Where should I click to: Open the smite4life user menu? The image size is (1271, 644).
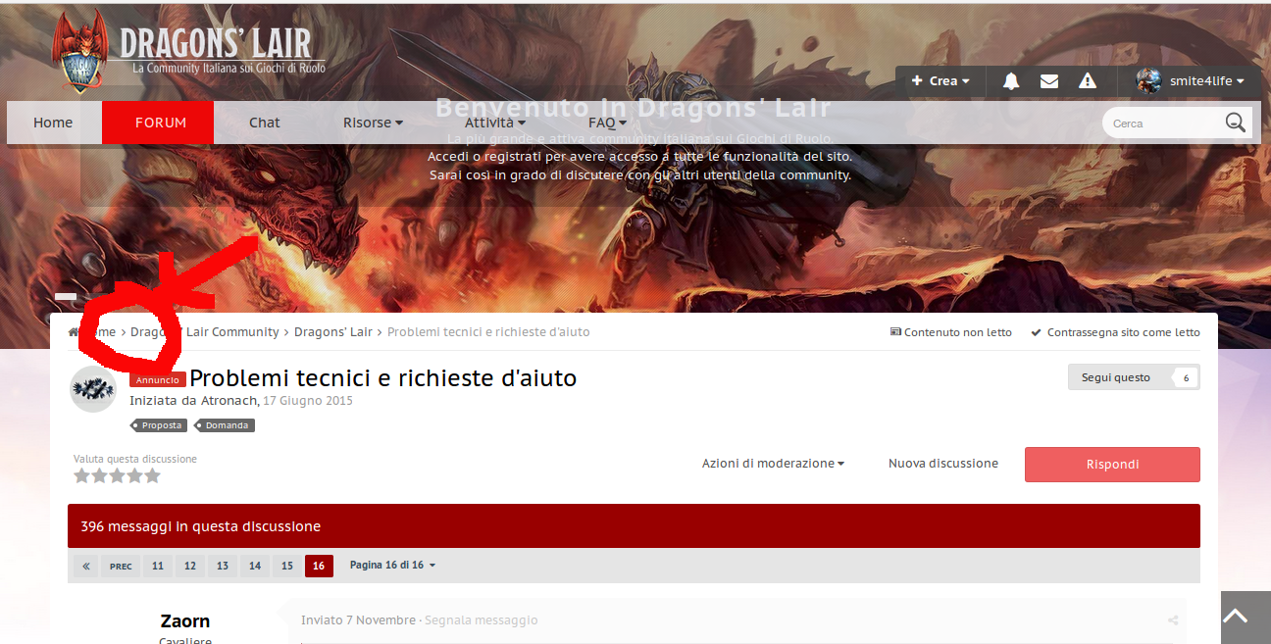[1190, 81]
